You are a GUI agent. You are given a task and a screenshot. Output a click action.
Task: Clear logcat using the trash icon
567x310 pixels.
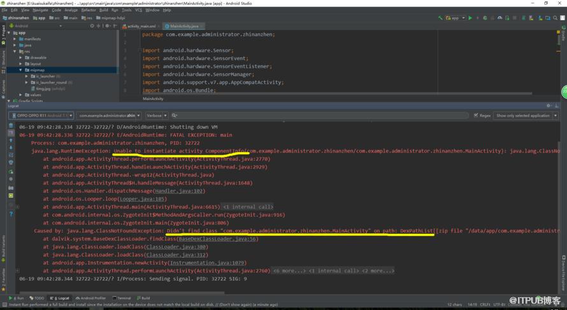pos(11,126)
